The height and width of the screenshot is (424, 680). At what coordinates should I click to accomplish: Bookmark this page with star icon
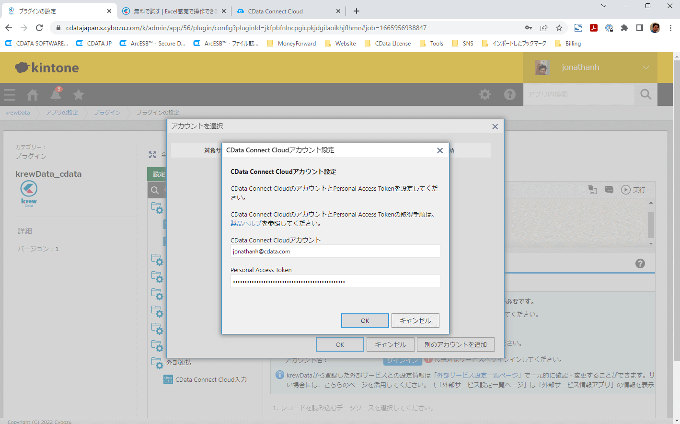pyautogui.click(x=559, y=28)
